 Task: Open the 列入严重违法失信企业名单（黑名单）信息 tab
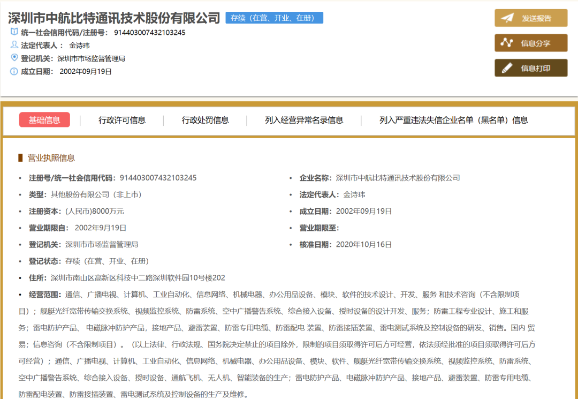(x=454, y=120)
